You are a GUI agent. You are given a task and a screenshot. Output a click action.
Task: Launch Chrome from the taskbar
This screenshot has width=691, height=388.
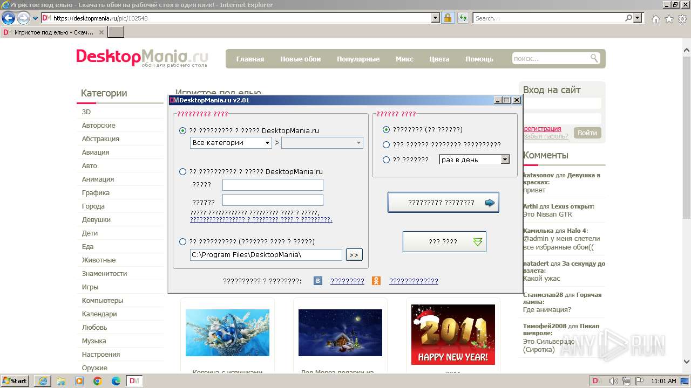[x=98, y=381]
